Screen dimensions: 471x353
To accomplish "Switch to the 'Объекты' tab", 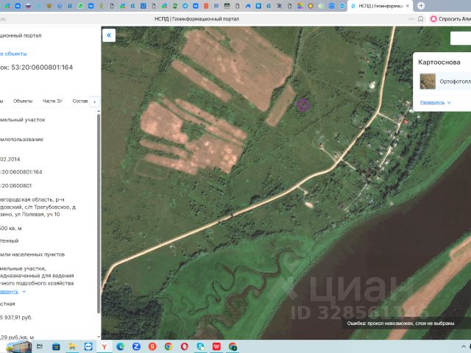I will (x=23, y=101).
